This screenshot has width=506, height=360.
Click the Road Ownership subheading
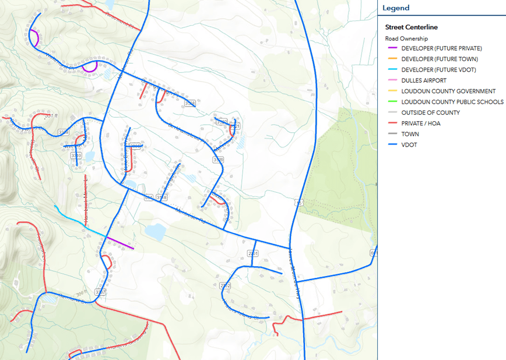pos(406,38)
